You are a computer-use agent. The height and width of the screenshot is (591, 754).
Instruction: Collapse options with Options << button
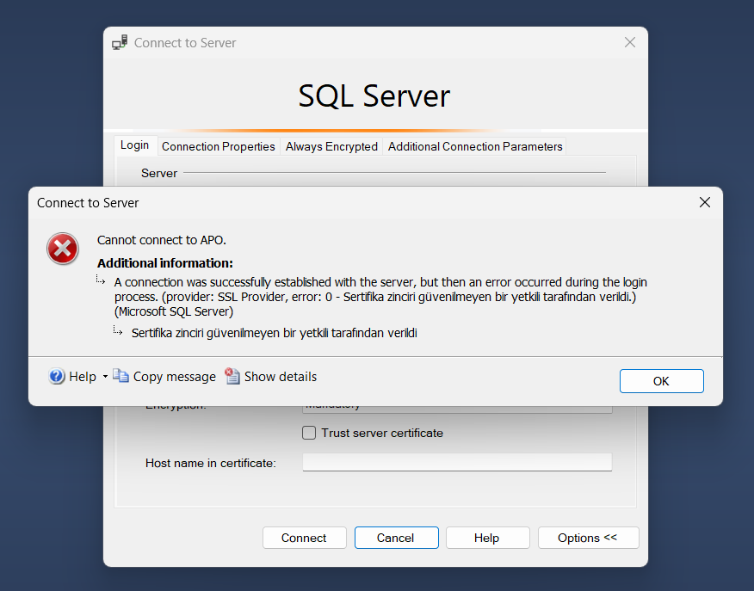point(588,538)
